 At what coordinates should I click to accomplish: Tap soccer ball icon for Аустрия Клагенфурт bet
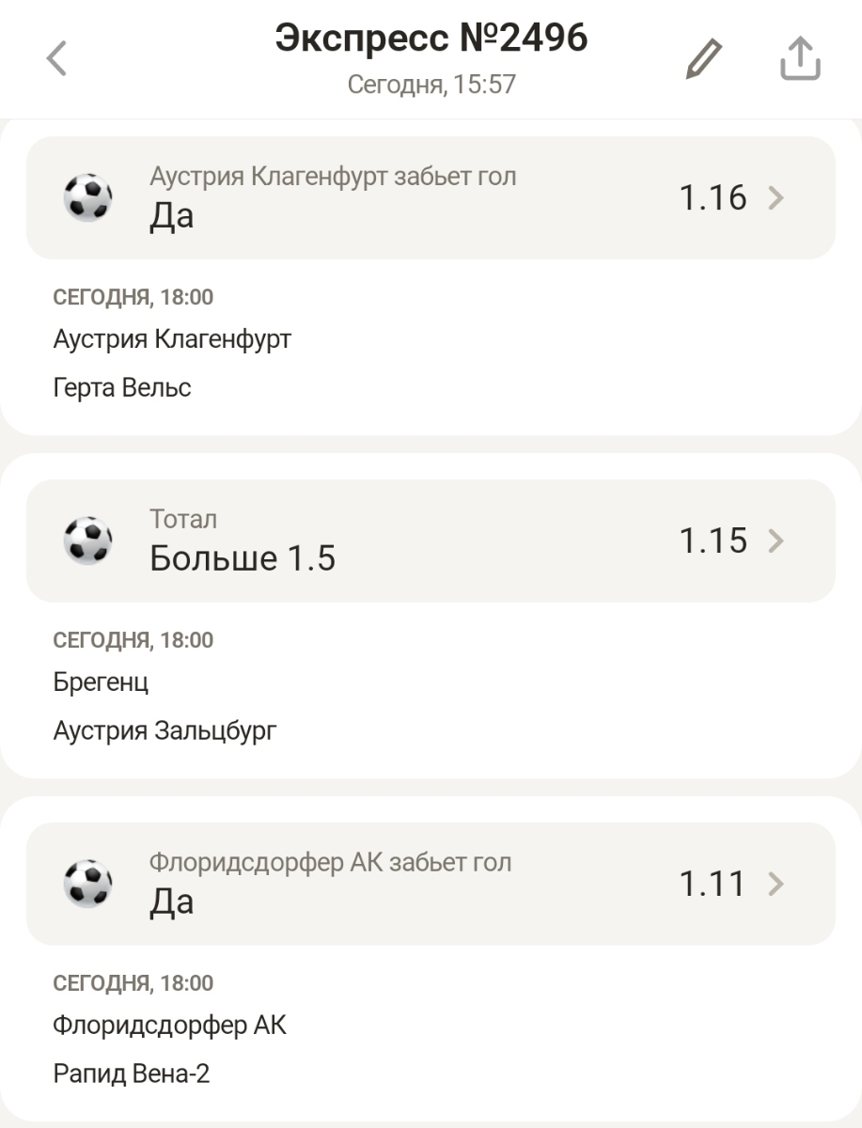[x=87, y=197]
